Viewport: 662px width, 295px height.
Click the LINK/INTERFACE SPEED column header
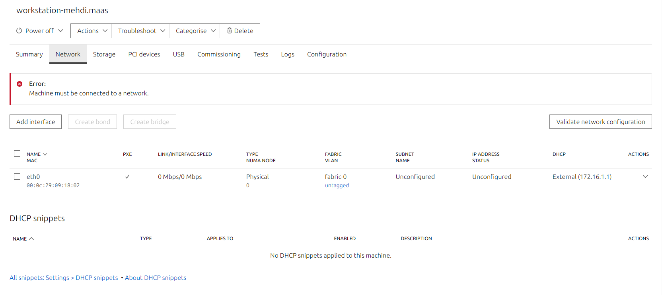point(185,154)
